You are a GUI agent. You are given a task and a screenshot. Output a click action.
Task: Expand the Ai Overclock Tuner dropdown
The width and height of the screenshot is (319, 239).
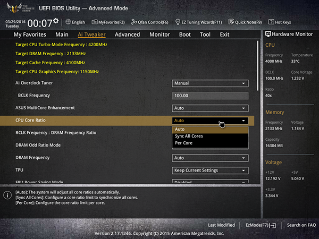click(x=210, y=83)
